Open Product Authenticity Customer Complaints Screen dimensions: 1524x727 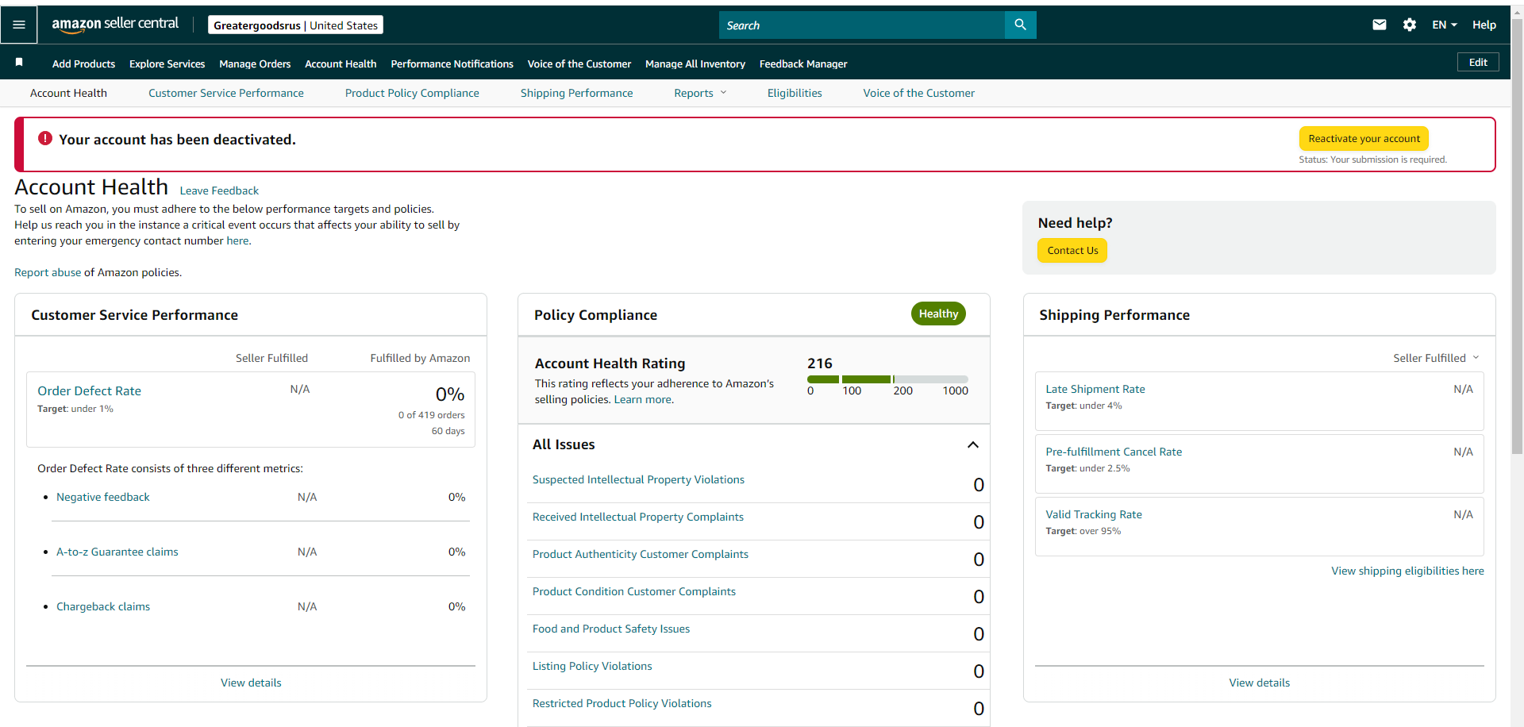coord(640,554)
